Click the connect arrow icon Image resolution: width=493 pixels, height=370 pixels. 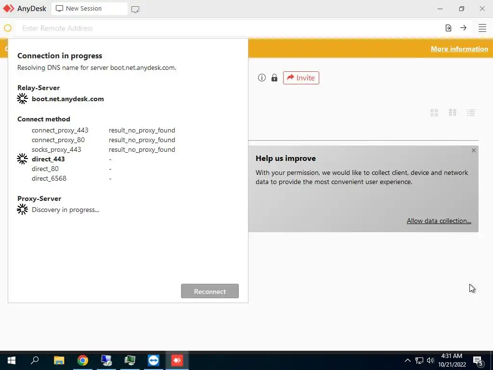click(x=463, y=28)
